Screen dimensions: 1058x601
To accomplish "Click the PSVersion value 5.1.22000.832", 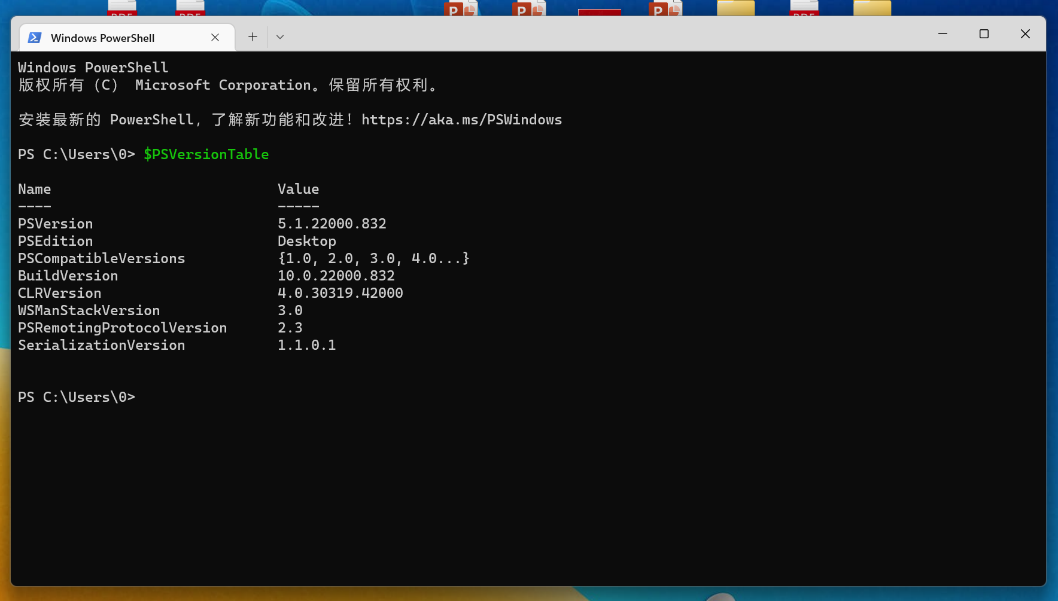I will [332, 223].
